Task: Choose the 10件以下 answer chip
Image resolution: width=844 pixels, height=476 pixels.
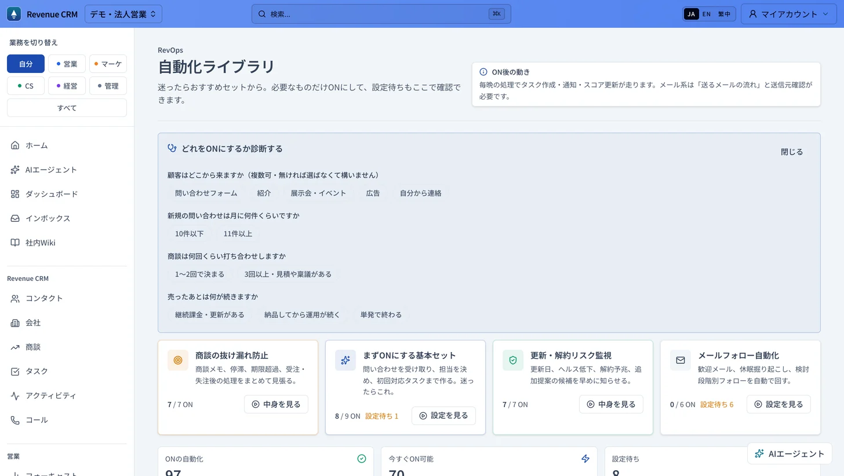Action: pyautogui.click(x=190, y=234)
